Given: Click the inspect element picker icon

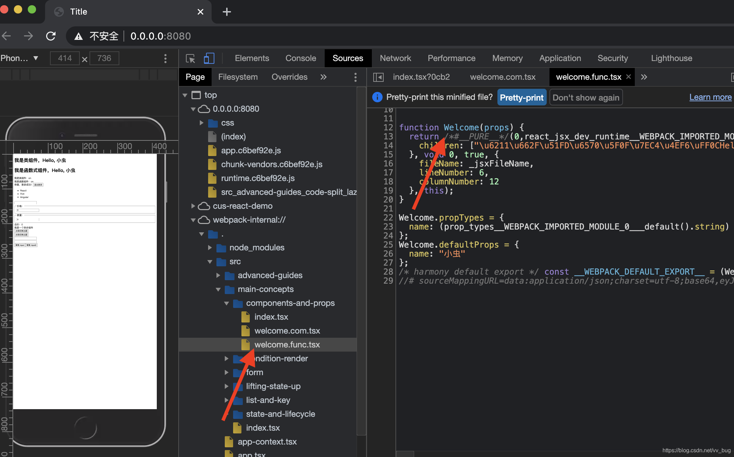Looking at the screenshot, I should [190, 58].
